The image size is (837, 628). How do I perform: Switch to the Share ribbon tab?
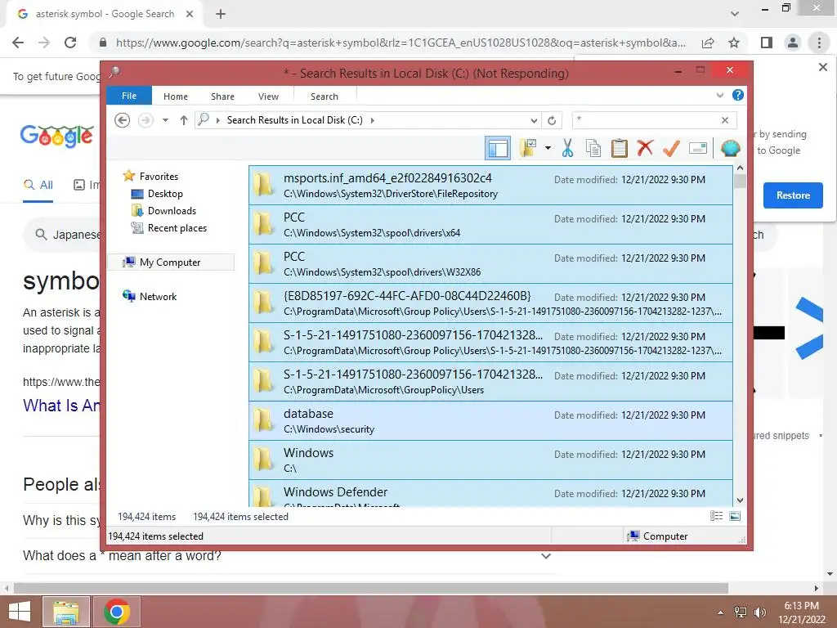pyautogui.click(x=222, y=96)
